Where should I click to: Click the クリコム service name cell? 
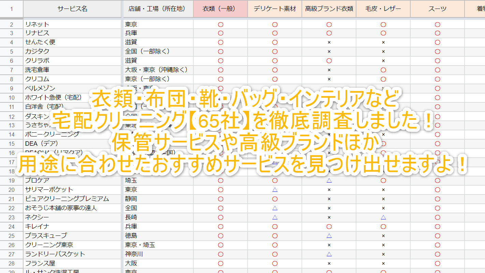pos(73,79)
